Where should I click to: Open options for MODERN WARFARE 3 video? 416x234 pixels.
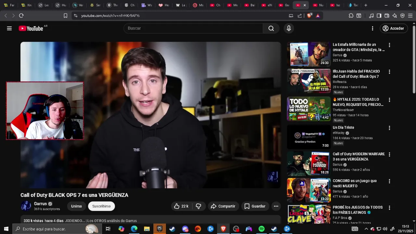[389, 155]
